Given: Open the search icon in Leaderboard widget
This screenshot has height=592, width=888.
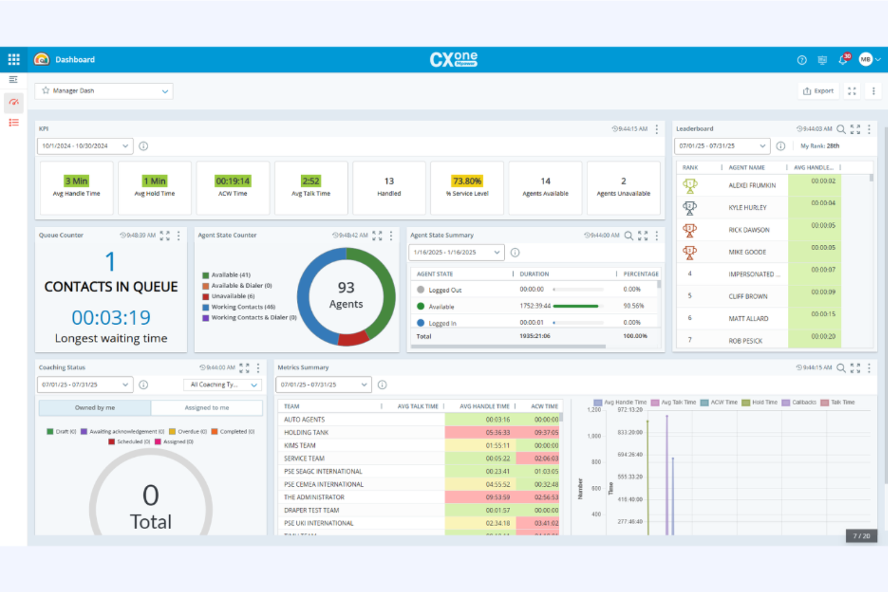Looking at the screenshot, I should pyautogui.click(x=841, y=128).
